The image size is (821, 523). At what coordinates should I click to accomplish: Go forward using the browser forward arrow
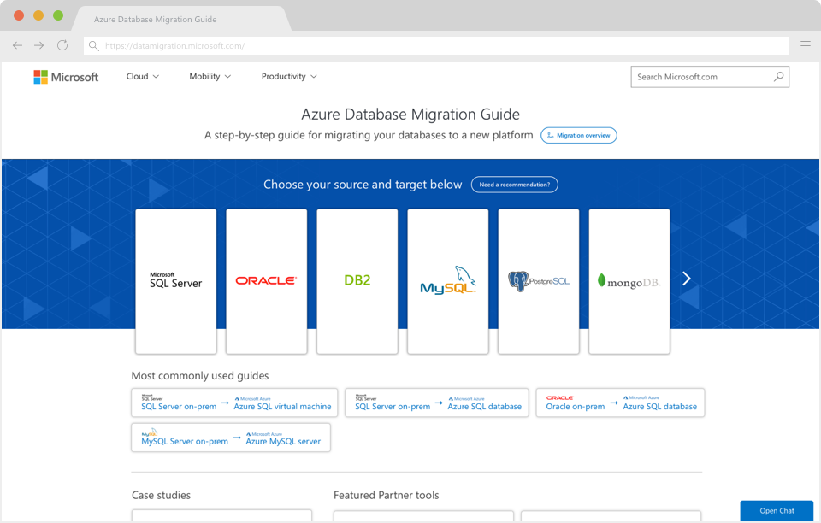coord(38,45)
